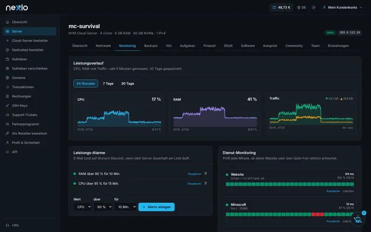Open the Firewall tab
Screen dimensions: 371x232
coord(210,45)
